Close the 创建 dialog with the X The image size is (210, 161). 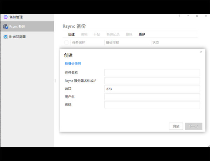201,52
